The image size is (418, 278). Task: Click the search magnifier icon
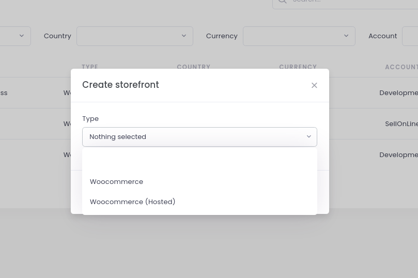pos(282,2)
